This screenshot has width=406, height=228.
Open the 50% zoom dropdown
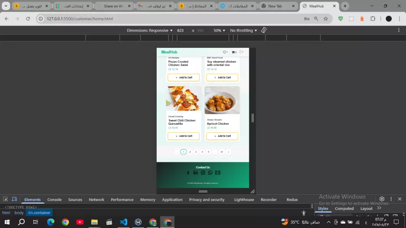click(219, 30)
